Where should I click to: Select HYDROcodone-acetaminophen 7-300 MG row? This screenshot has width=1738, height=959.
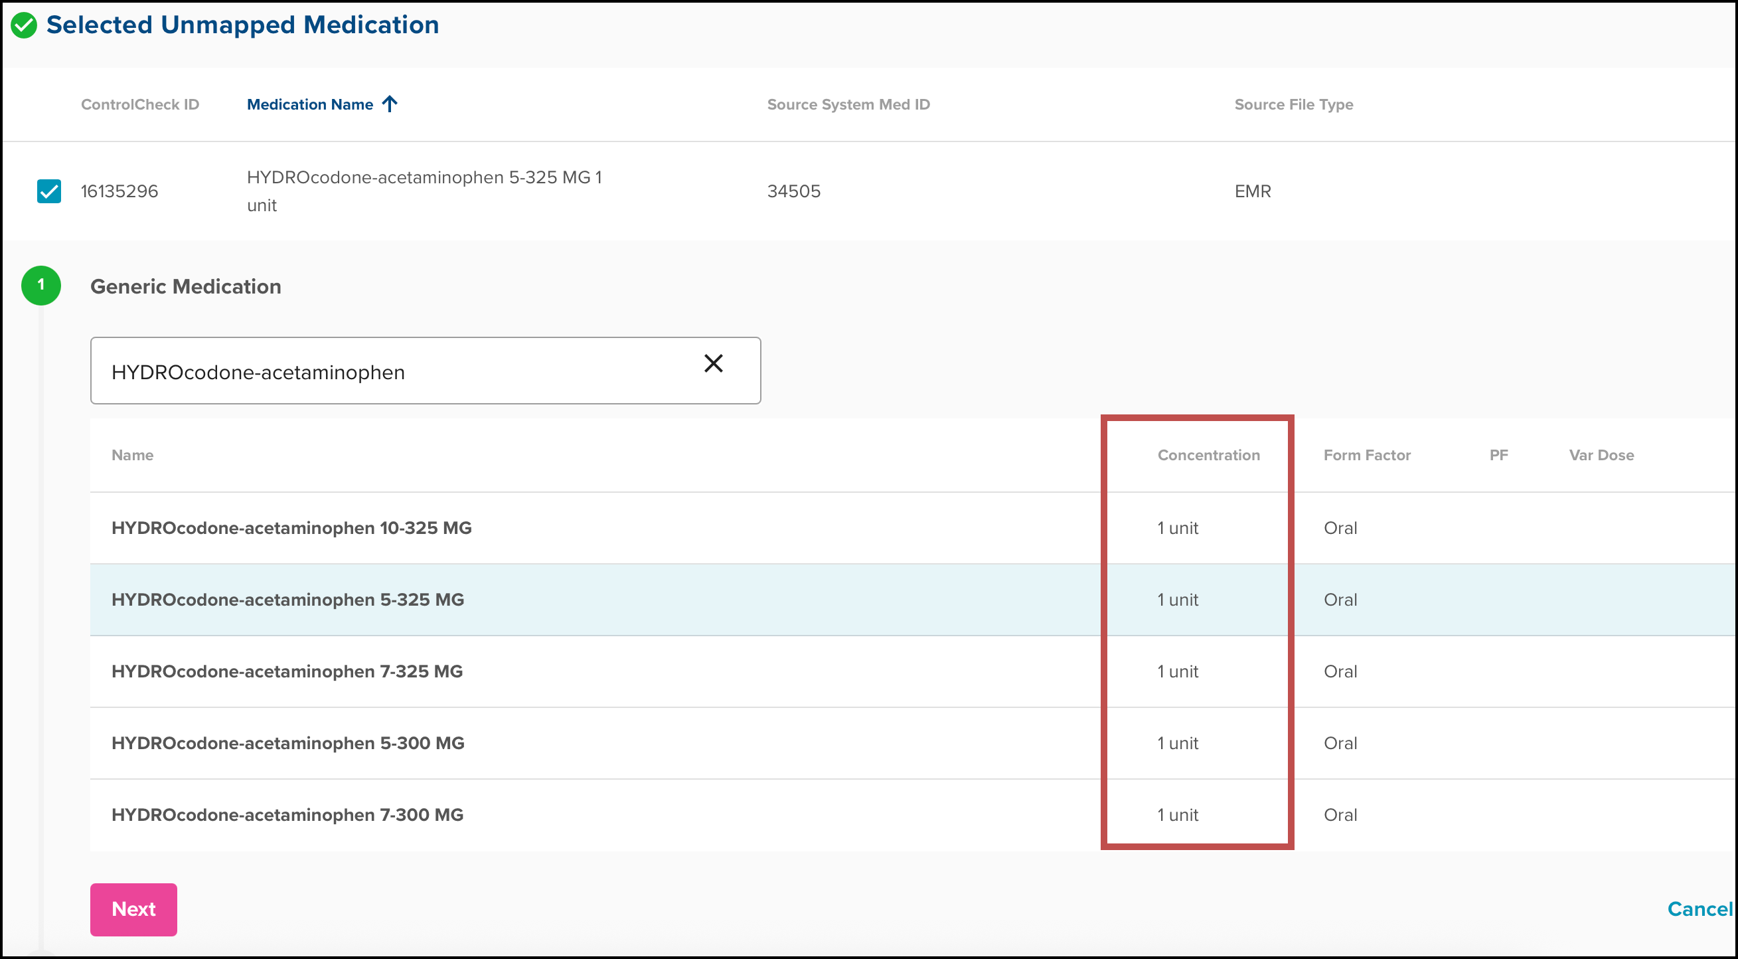287,815
